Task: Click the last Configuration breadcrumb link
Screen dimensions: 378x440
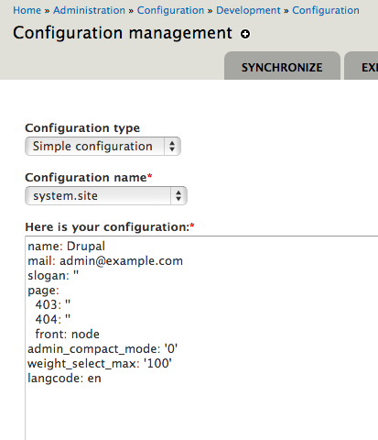Action: click(326, 10)
